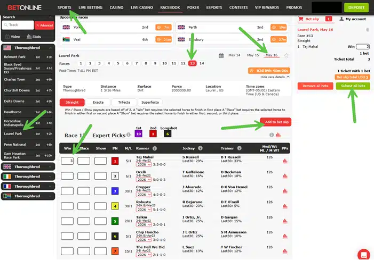Favorite Laurel Park with the star icon
Screen dimensions: 374x260
[x=287, y=56]
